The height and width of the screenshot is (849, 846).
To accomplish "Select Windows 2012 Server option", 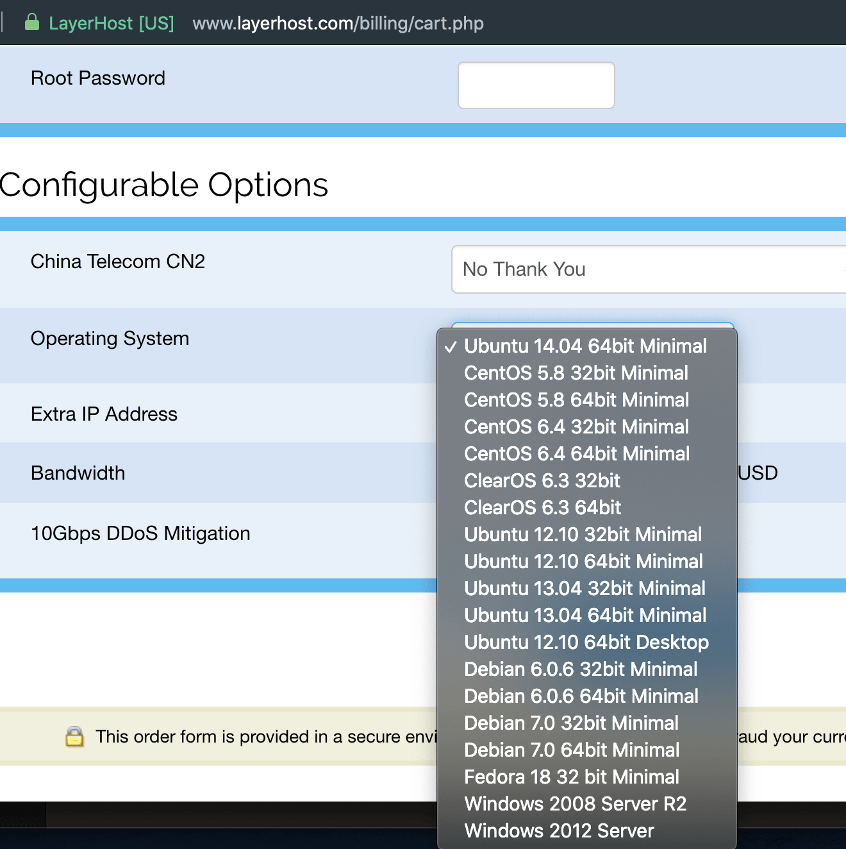I will pos(559,831).
